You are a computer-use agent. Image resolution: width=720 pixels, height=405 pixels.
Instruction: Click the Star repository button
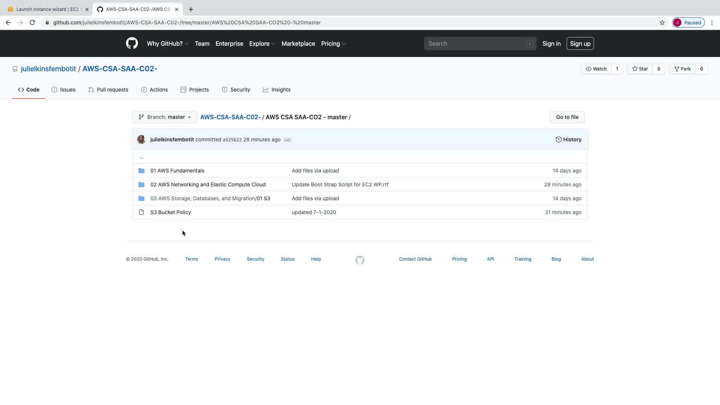(x=640, y=69)
